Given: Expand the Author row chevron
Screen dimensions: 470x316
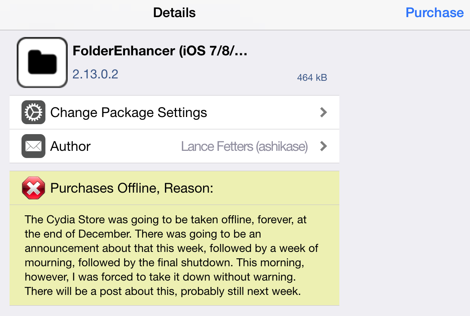Looking at the screenshot, I should (x=323, y=146).
